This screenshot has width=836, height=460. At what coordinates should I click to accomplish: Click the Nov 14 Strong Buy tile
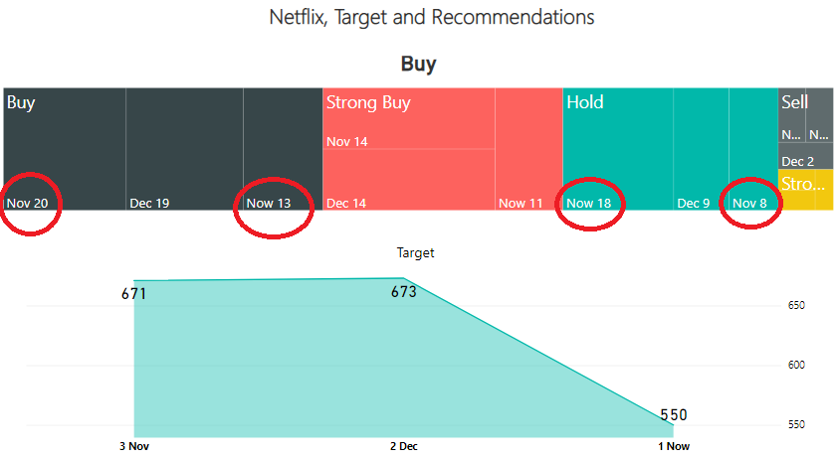coord(409,118)
